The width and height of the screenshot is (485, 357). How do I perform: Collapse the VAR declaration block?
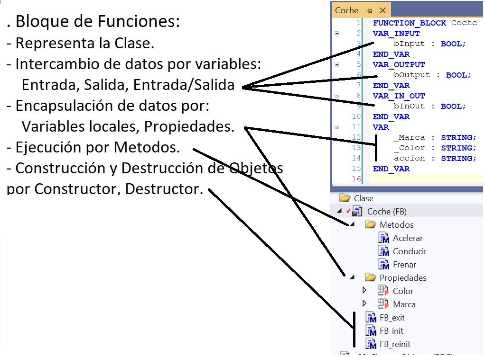click(x=336, y=127)
